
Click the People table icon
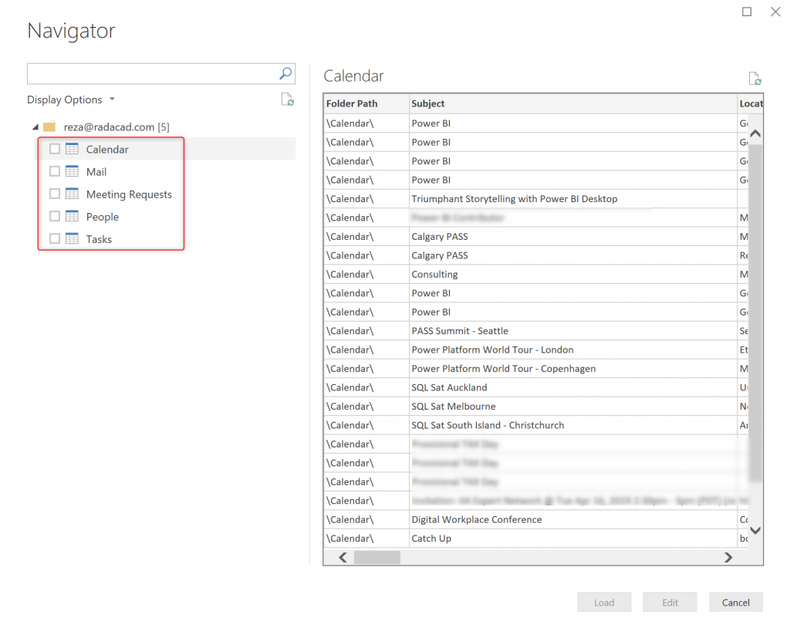(73, 216)
